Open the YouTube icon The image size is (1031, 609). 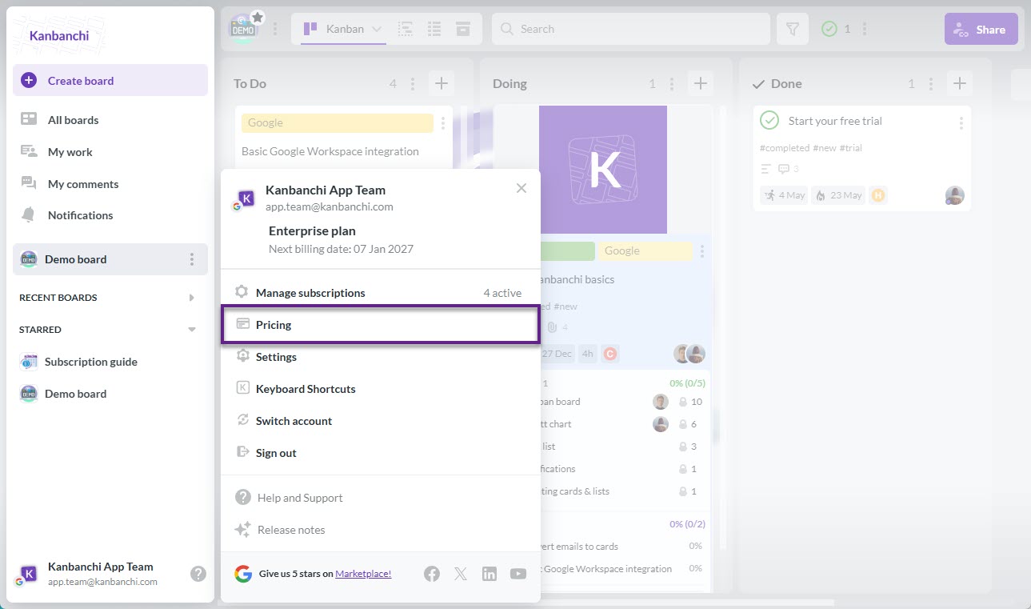pos(518,574)
